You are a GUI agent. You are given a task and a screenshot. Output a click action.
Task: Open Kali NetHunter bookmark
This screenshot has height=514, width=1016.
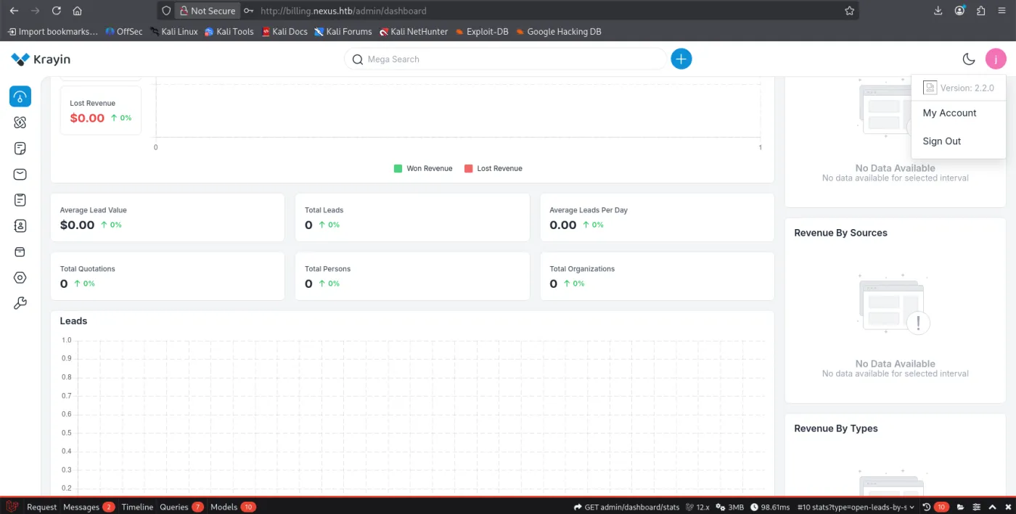[413, 32]
